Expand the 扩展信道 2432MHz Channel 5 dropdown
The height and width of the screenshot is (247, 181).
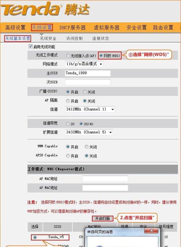coord(89,132)
